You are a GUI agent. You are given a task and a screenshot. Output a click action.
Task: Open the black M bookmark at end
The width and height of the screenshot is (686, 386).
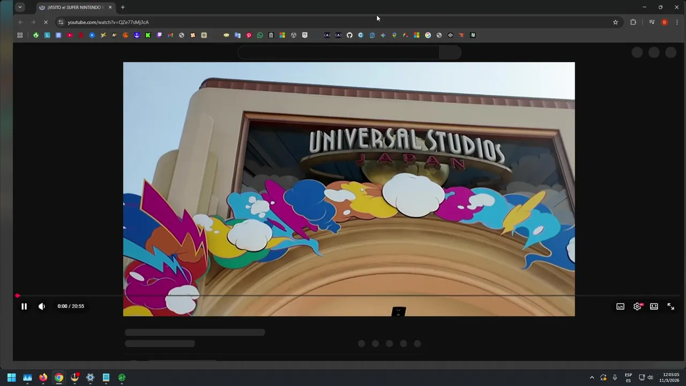coord(473,35)
